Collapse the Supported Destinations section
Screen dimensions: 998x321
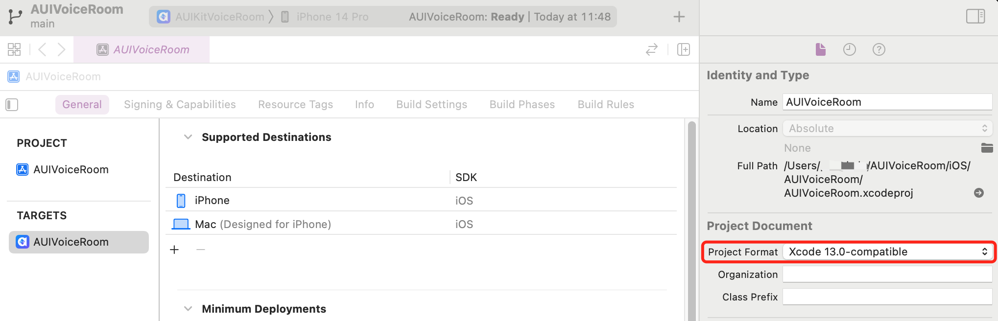pos(188,137)
